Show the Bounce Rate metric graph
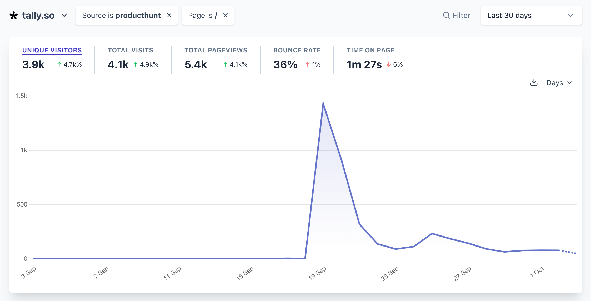Image resolution: width=591 pixels, height=301 pixels. pos(297,50)
